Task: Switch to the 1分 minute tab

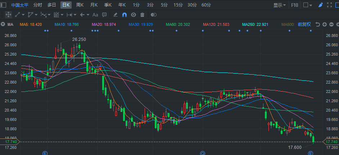Action: pyautogui.click(x=136, y=5)
